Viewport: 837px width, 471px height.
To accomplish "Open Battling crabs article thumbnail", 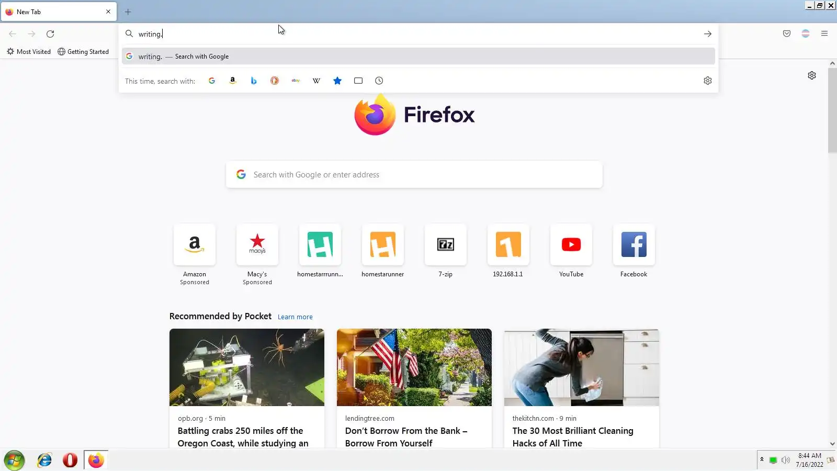I will coord(247,367).
